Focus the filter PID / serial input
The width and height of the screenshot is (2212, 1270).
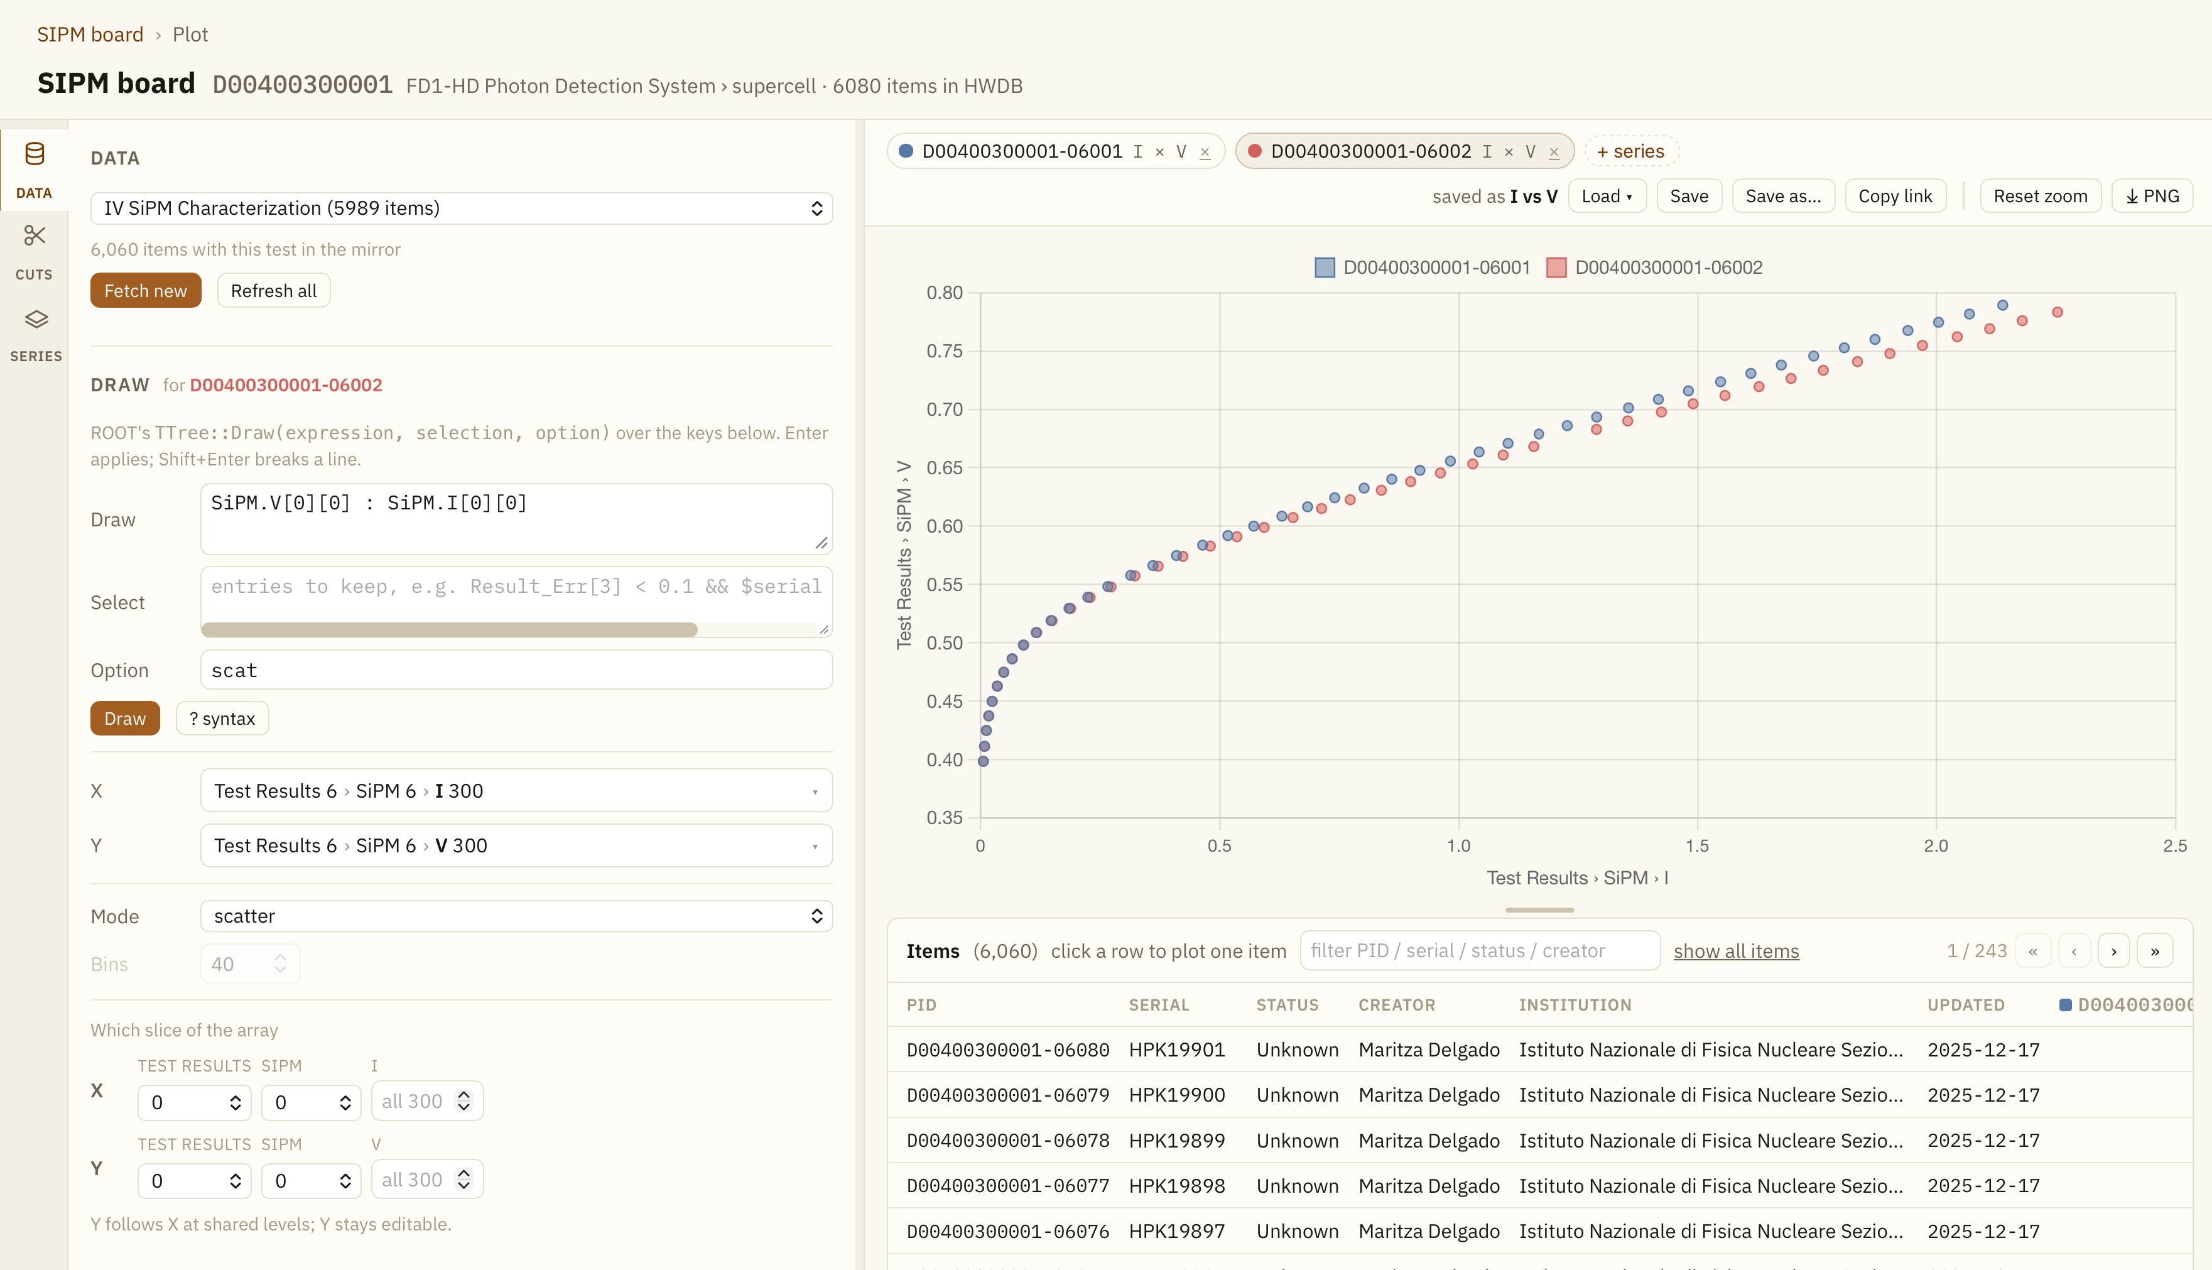click(x=1479, y=951)
